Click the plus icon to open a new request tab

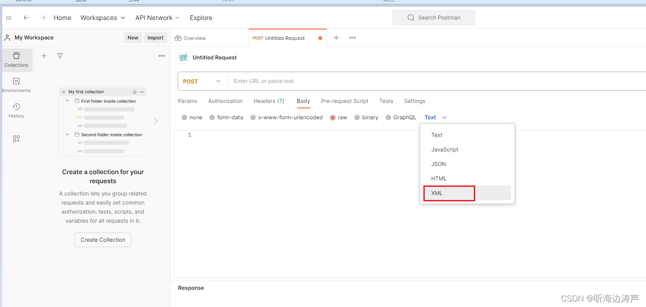(336, 38)
